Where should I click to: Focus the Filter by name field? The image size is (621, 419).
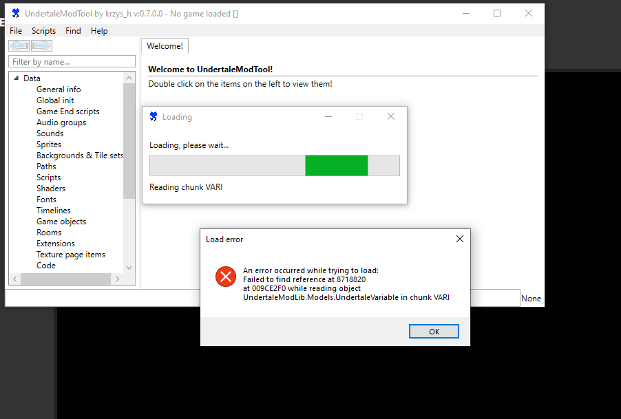[72, 62]
